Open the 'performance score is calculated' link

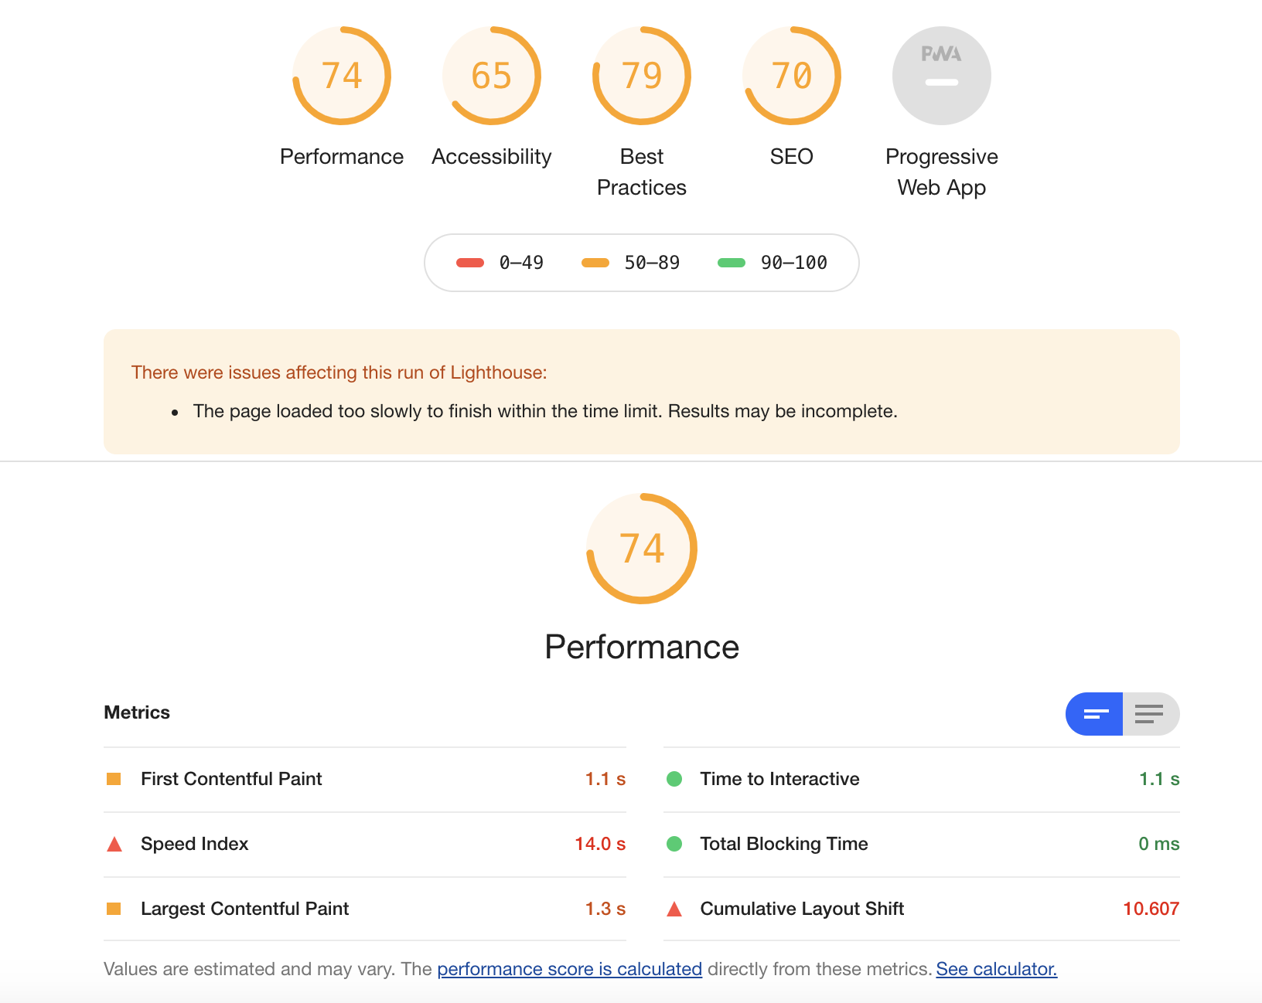(x=569, y=969)
